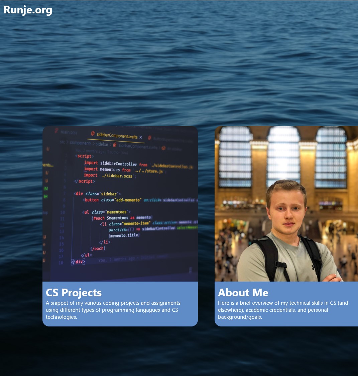358x376 pixels.
Task: Click the About Me heading
Action: click(x=243, y=293)
